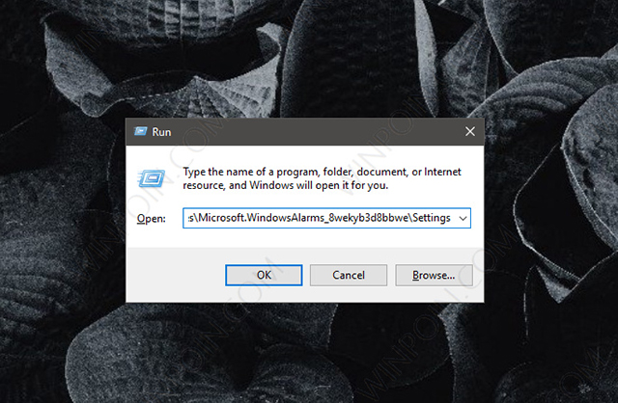
Task: Click the 'Run' title text
Action: (161, 132)
